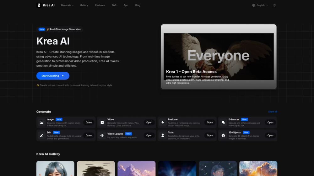Screen dimensions: 314x176
Task: Click Show all in Generate section
Action: 273,112
